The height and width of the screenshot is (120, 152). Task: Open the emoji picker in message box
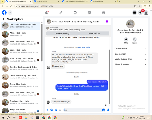tap(103, 110)
